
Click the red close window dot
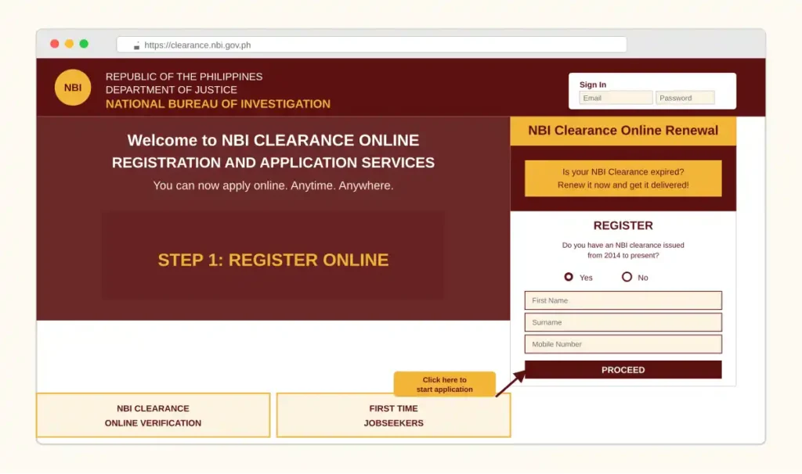tap(54, 44)
